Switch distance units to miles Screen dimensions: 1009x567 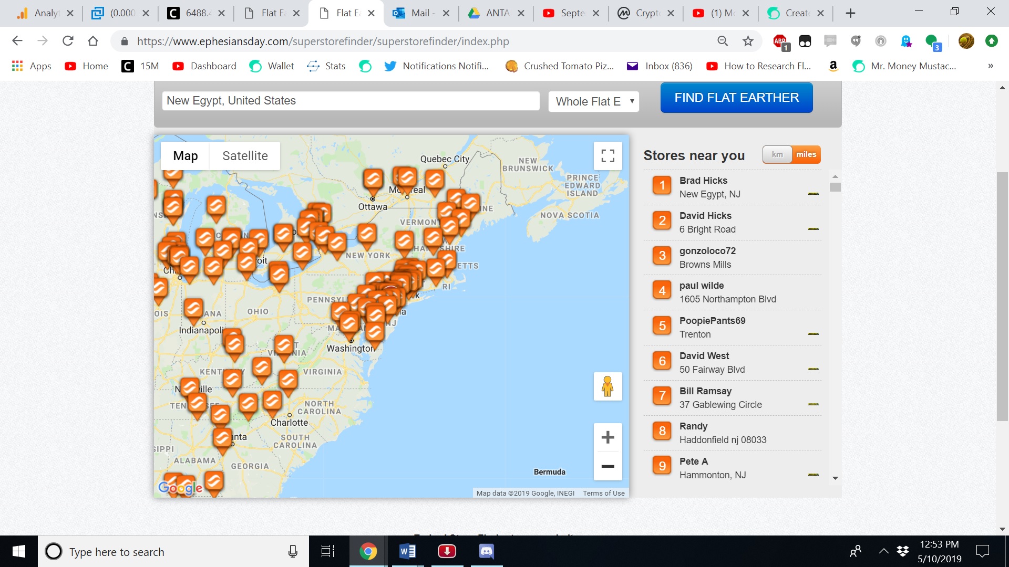pos(806,154)
